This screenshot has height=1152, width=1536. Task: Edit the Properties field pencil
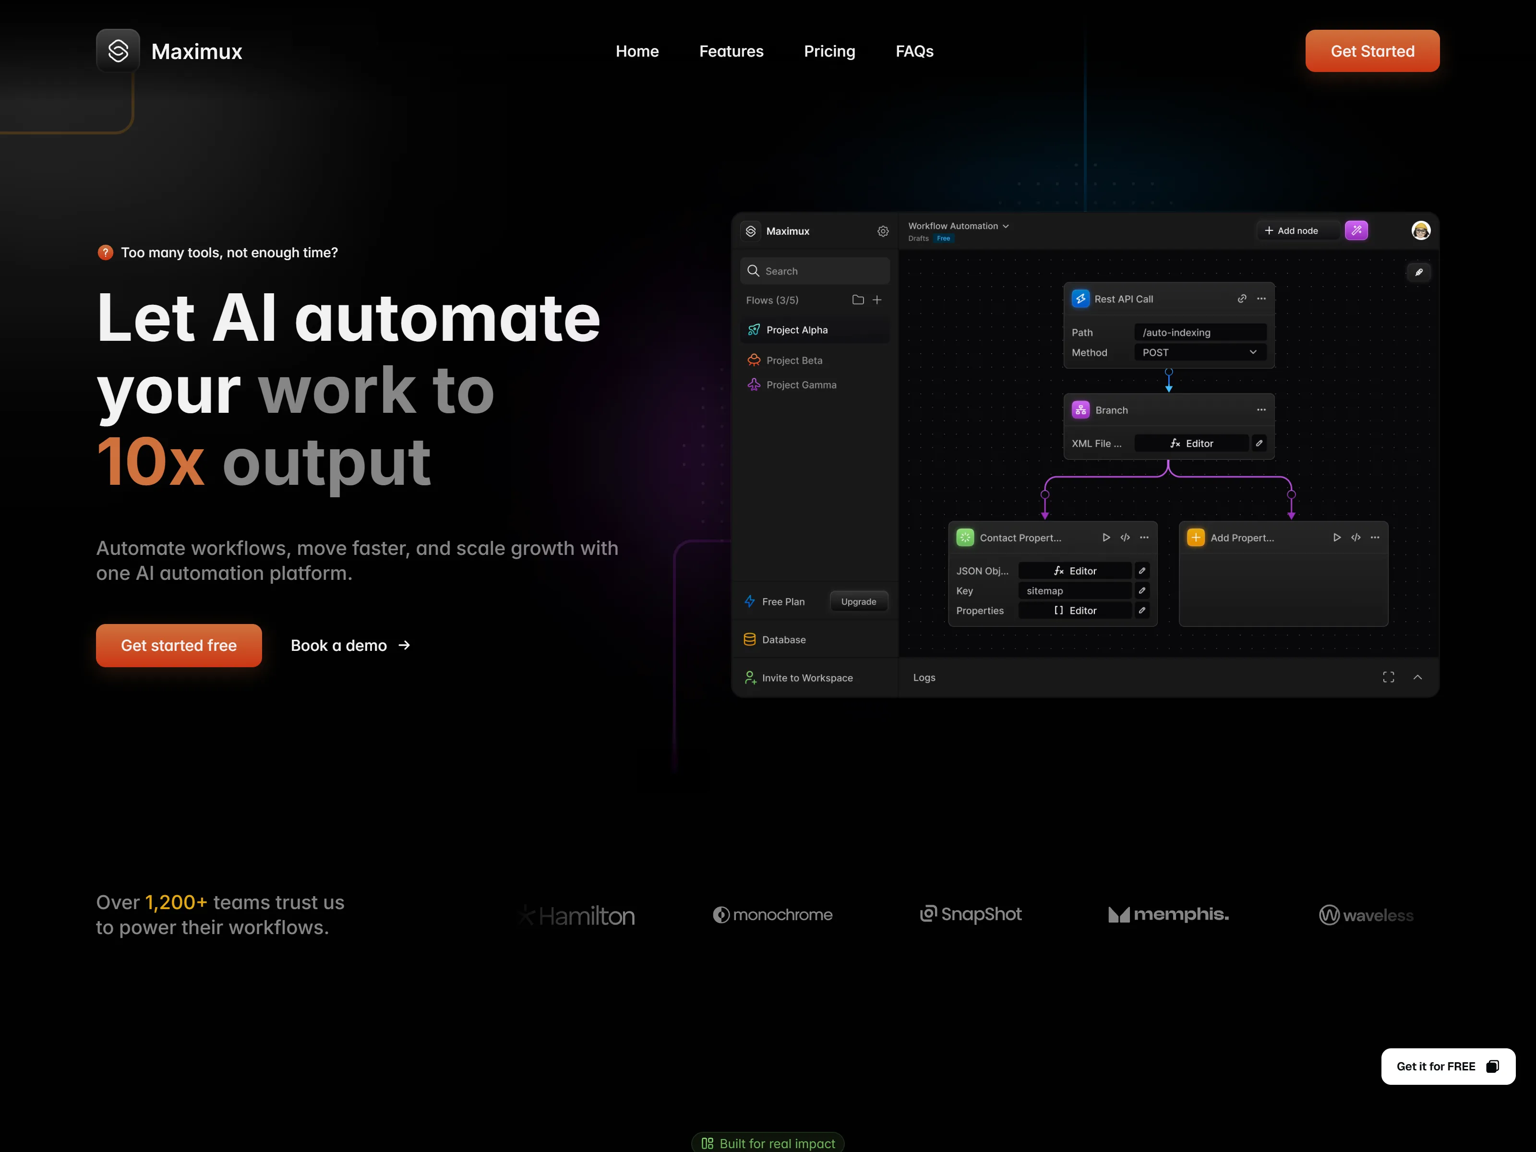coord(1141,611)
